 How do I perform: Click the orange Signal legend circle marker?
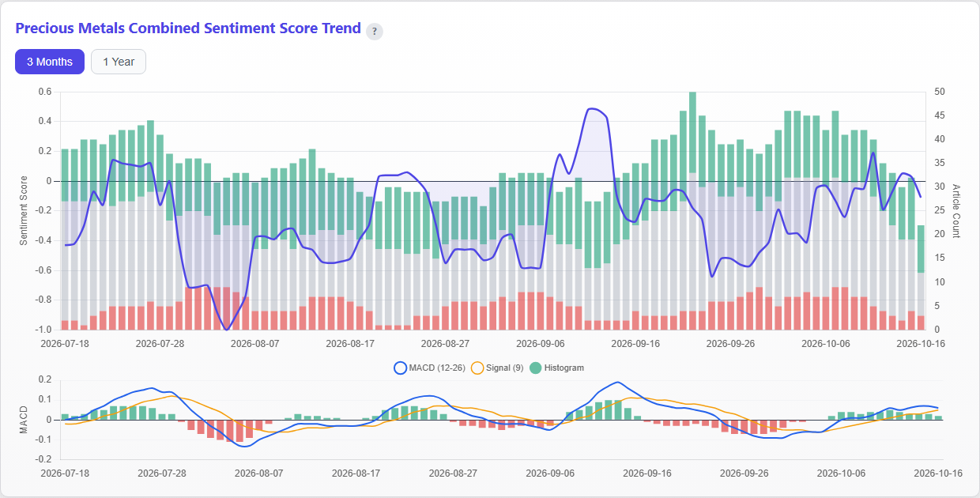477,368
